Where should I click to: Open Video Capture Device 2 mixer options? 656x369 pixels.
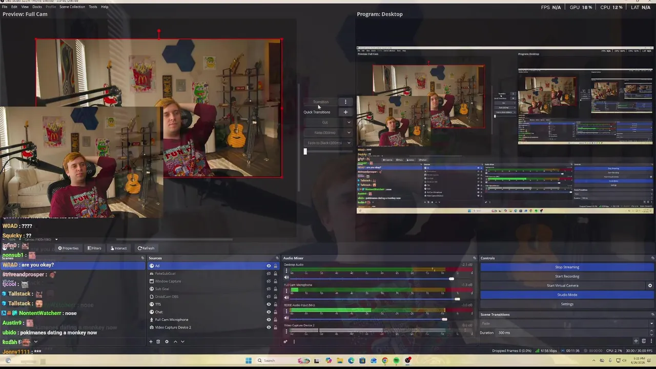[286, 331]
